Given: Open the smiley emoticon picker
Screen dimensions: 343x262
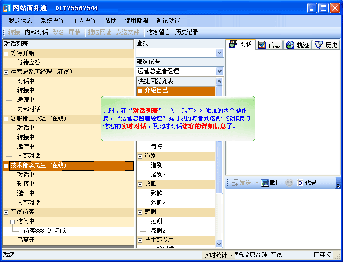Looking at the screenshot, I should point(289,183).
